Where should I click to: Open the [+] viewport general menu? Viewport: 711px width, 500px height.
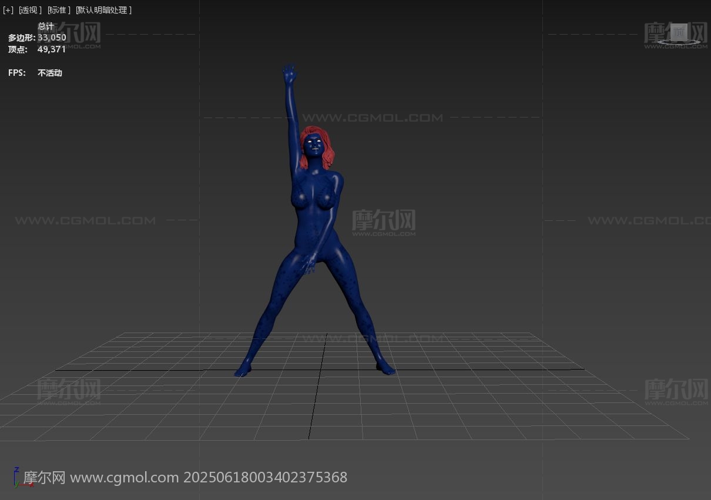point(8,10)
